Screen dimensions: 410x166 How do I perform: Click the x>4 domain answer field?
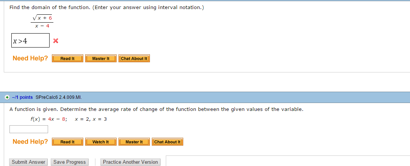pyautogui.click(x=30, y=40)
